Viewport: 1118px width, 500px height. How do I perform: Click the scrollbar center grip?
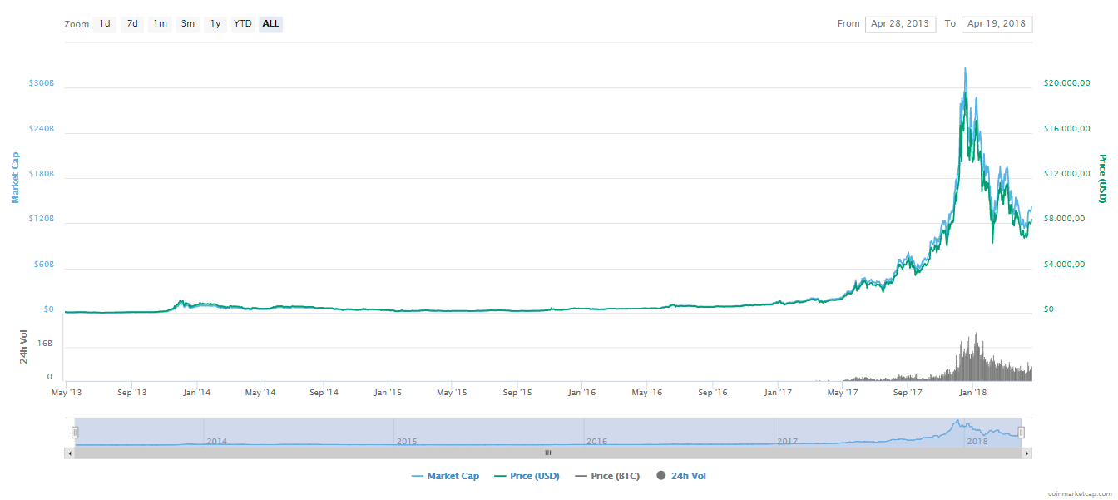pyautogui.click(x=547, y=453)
